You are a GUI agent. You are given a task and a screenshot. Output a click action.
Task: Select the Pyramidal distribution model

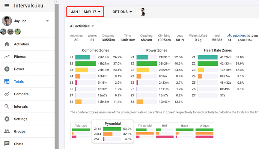(113, 131)
